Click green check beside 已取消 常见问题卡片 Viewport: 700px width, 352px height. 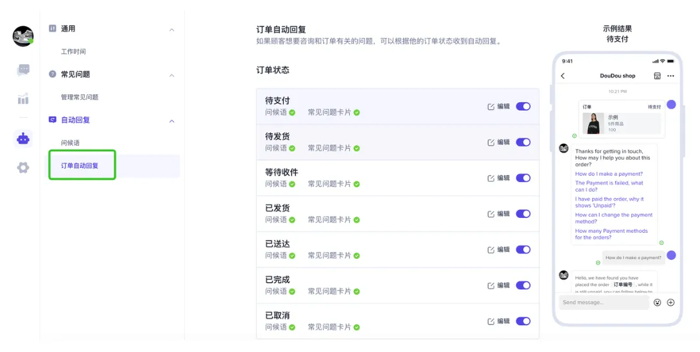tap(356, 328)
